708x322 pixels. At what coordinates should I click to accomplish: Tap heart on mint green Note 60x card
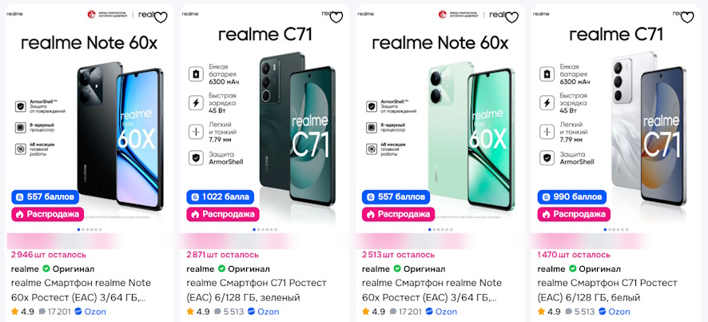coord(511,17)
